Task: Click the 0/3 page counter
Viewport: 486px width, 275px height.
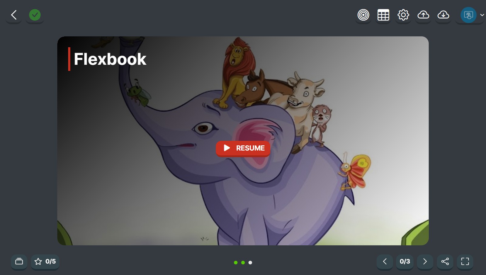Action: pyautogui.click(x=405, y=261)
